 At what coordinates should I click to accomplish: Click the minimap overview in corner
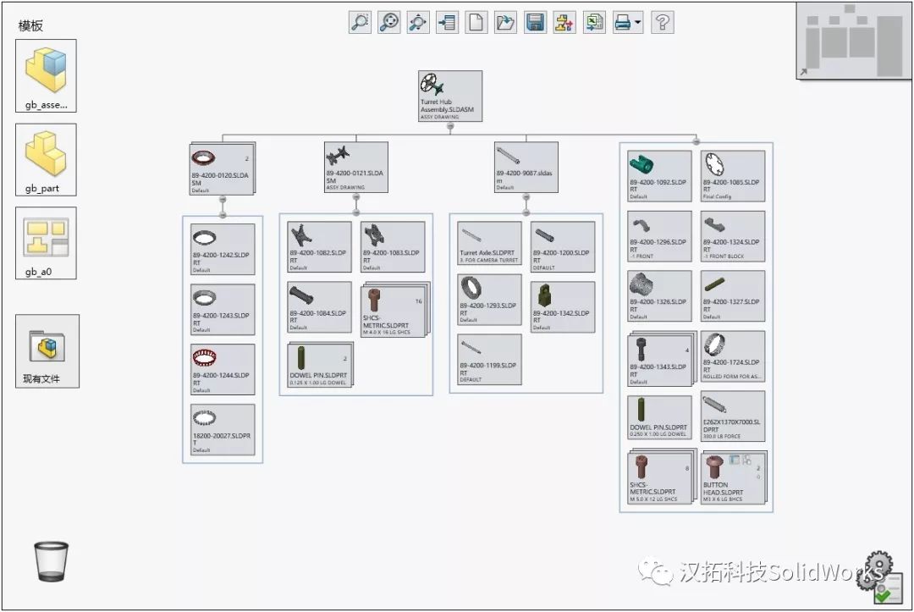(853, 41)
